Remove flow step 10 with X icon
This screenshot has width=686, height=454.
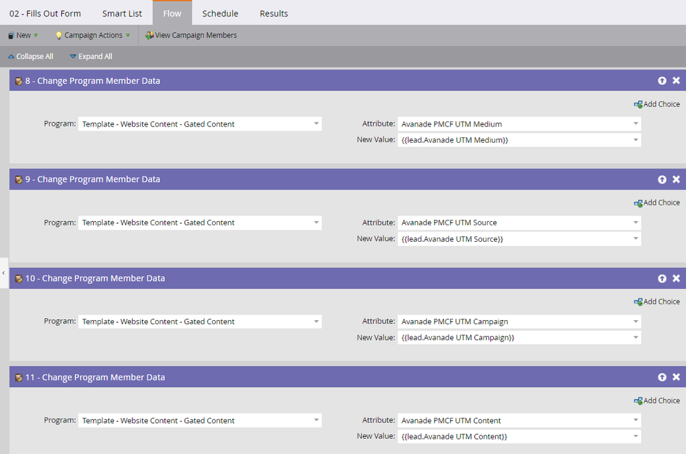[676, 278]
